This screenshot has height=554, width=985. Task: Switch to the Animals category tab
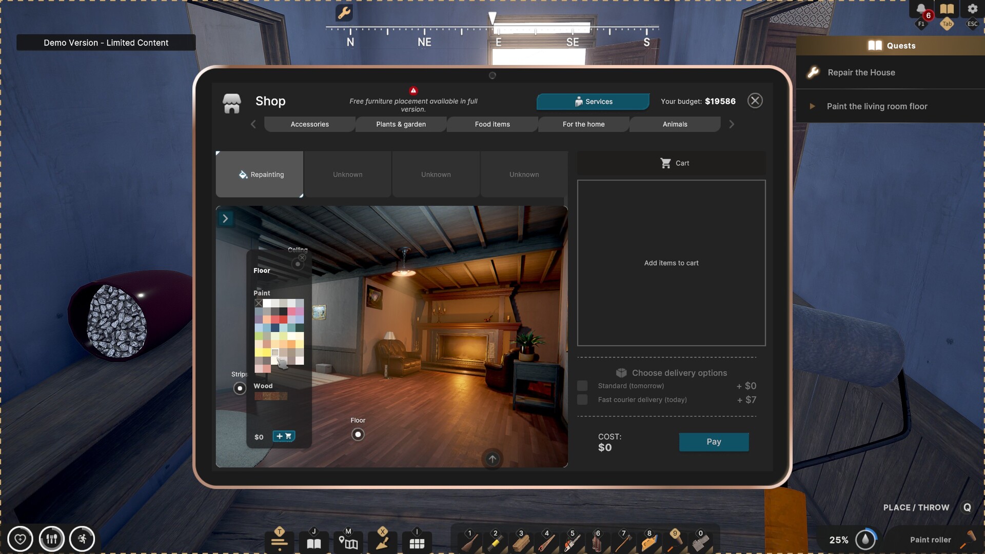pyautogui.click(x=675, y=124)
